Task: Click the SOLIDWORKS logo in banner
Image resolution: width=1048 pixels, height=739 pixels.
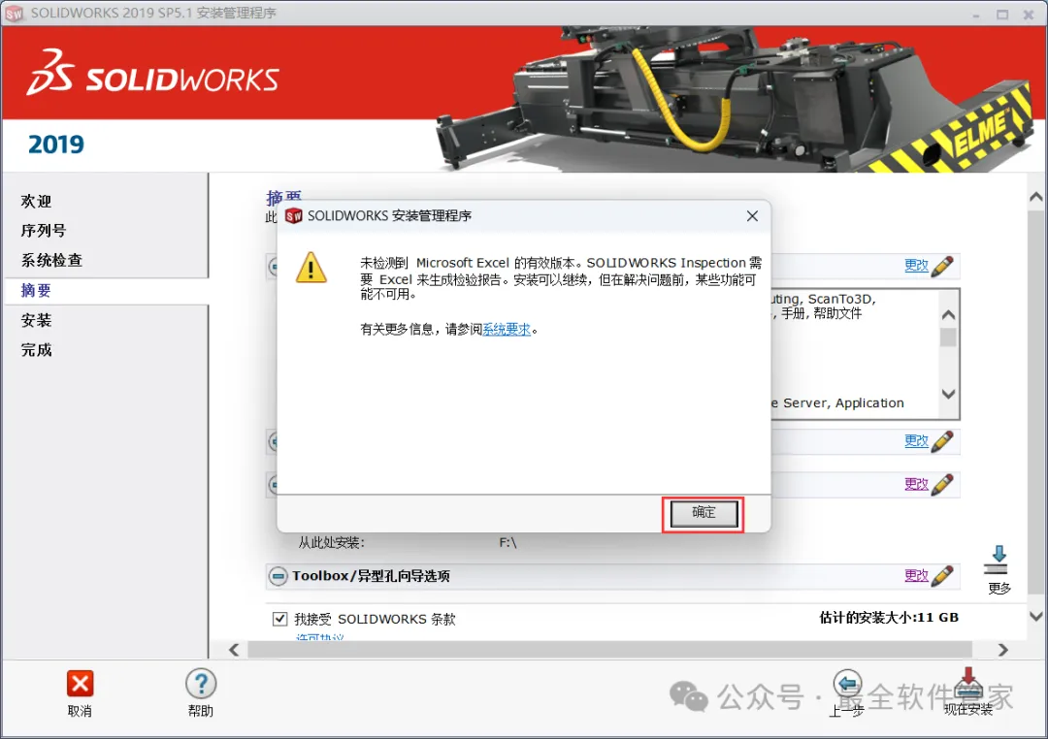Action: coord(152,72)
